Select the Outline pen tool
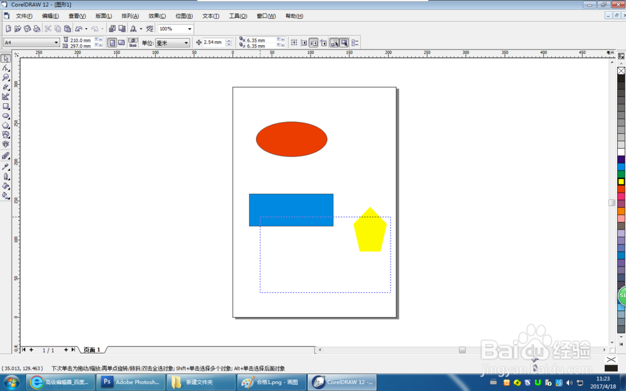 [x=6, y=176]
